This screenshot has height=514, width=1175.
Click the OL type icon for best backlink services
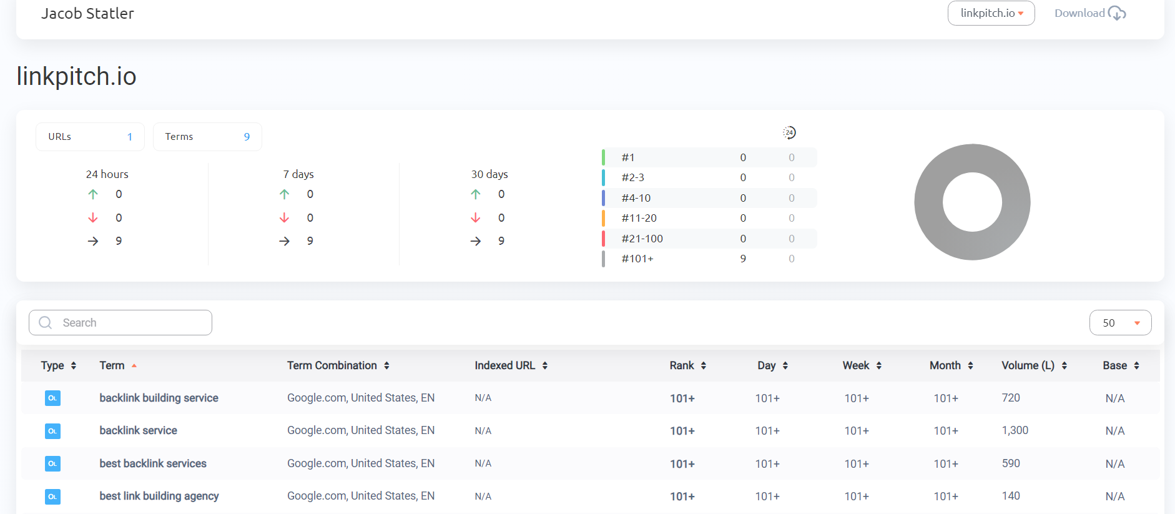click(x=52, y=463)
